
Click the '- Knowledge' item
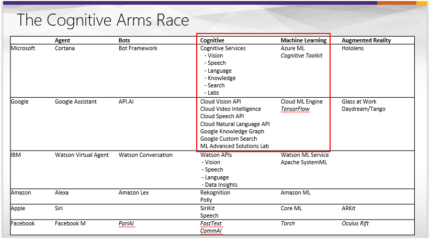click(x=220, y=78)
